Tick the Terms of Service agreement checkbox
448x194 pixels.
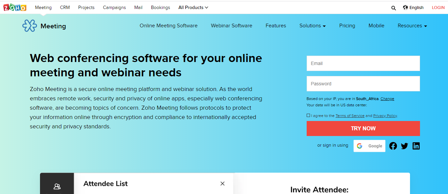click(308, 115)
